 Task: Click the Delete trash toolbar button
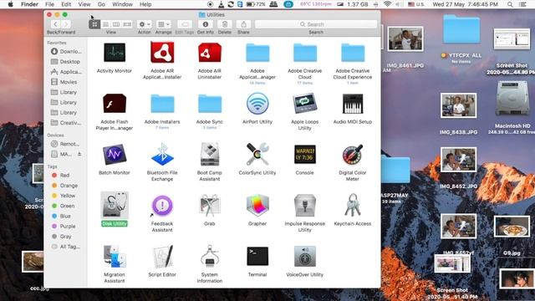pyautogui.click(x=225, y=24)
